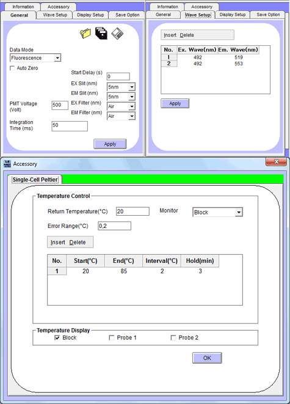The height and width of the screenshot is (404, 290).
Task: Uncheck the Block temperature display checkbox
Action: coord(57,337)
